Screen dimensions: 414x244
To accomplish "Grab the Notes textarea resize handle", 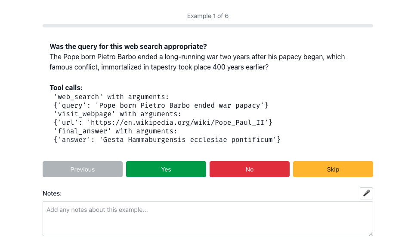I will (370, 233).
